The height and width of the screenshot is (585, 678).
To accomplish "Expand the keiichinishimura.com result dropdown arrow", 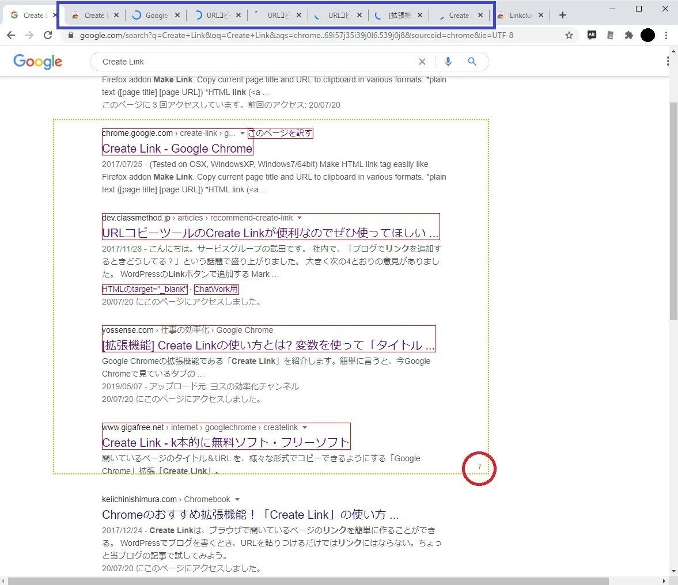I will pos(237,499).
